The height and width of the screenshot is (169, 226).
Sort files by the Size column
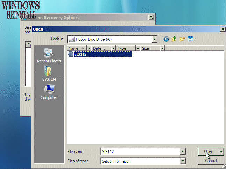[150, 48]
